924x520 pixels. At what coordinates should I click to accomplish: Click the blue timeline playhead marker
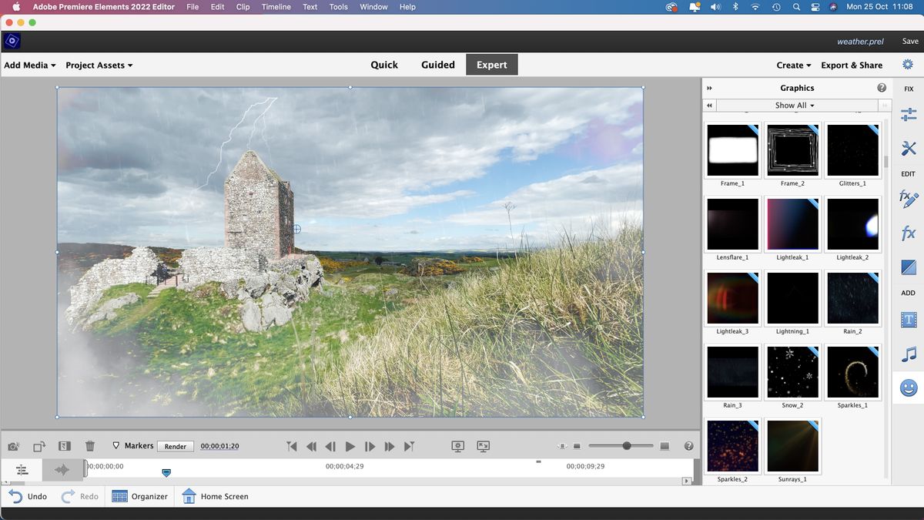pyautogui.click(x=166, y=472)
